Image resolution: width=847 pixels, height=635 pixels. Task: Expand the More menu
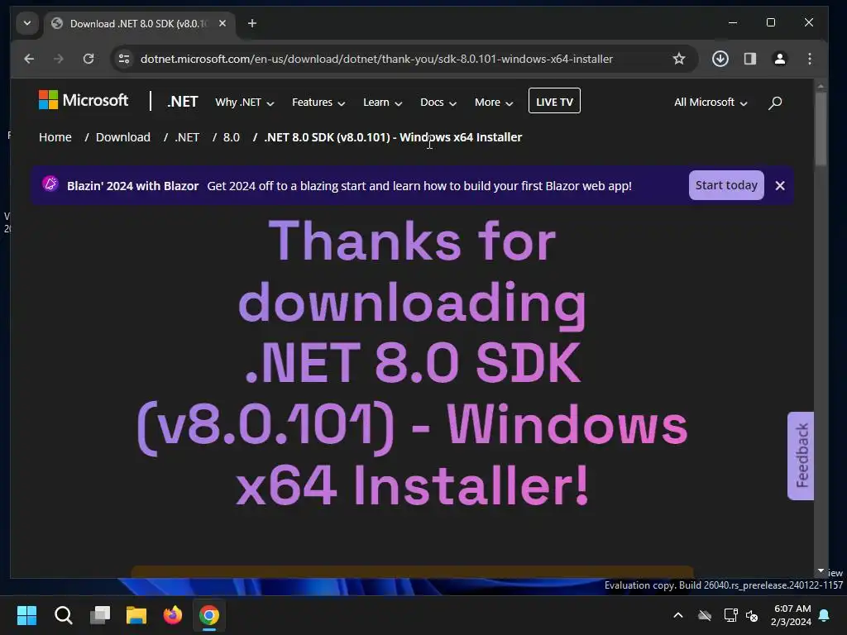(494, 102)
